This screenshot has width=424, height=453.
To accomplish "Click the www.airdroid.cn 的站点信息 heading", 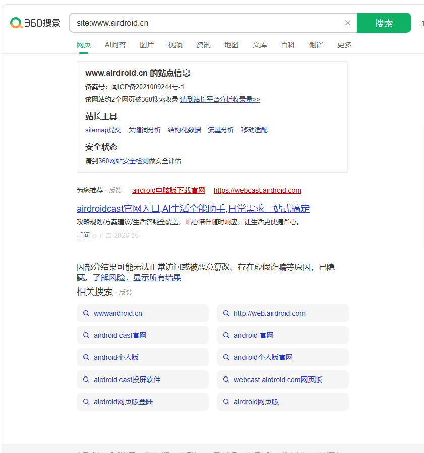I will (x=138, y=73).
